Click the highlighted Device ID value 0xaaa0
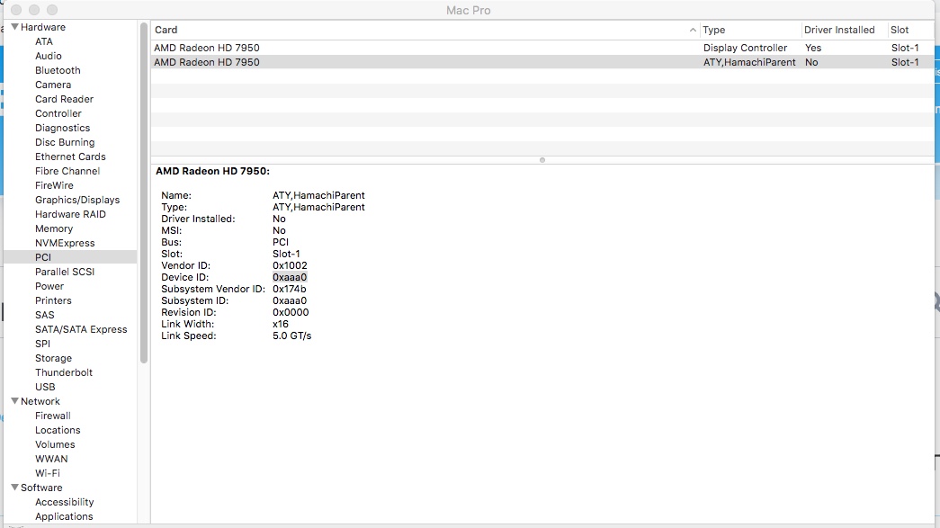The height and width of the screenshot is (528, 940). pos(290,277)
